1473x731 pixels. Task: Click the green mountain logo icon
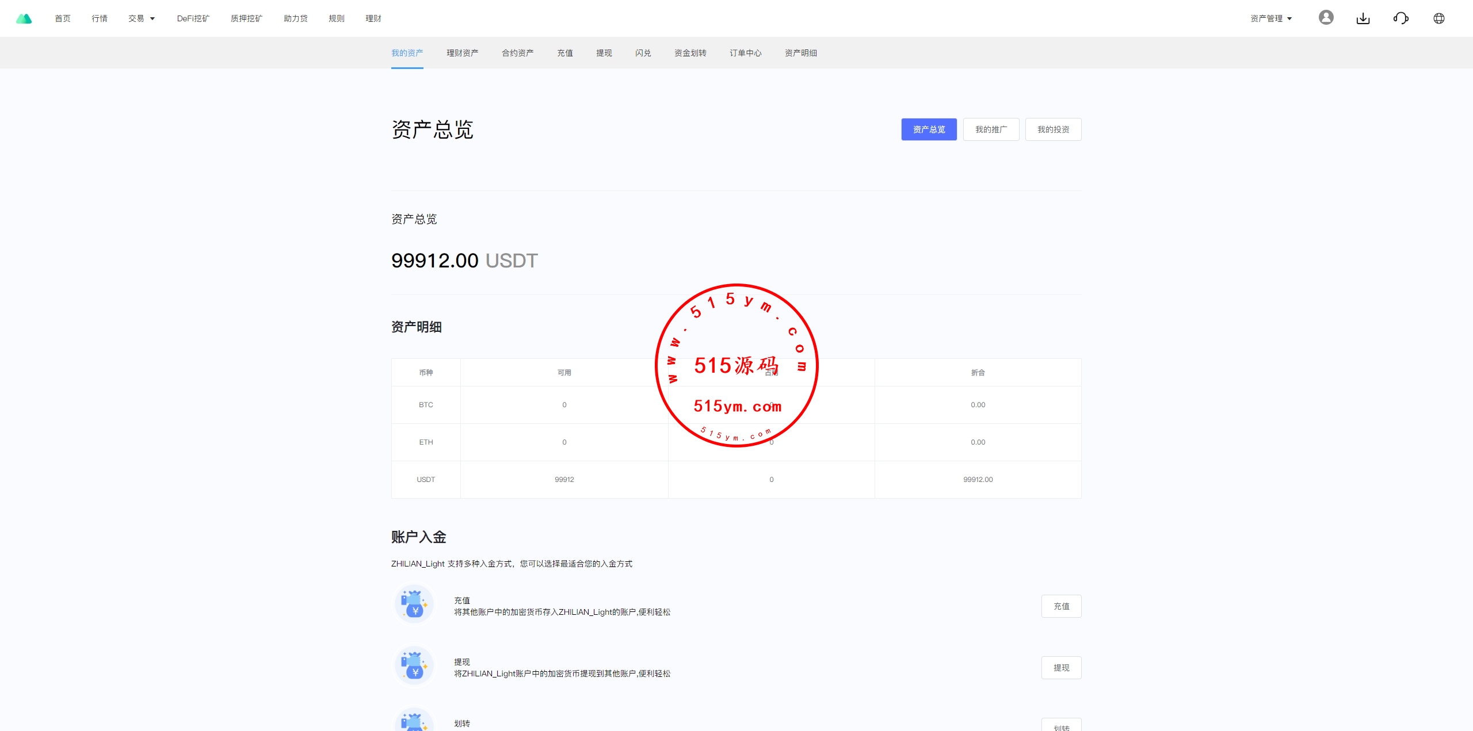[x=24, y=18]
